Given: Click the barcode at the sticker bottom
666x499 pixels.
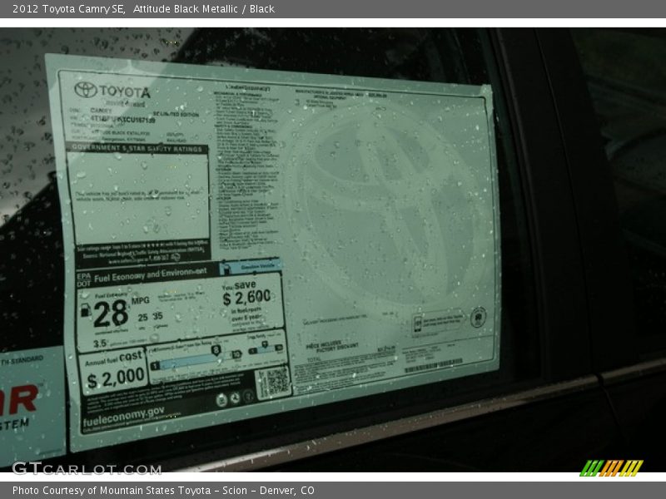Looking at the screenshot, I should pyautogui.click(x=433, y=366).
